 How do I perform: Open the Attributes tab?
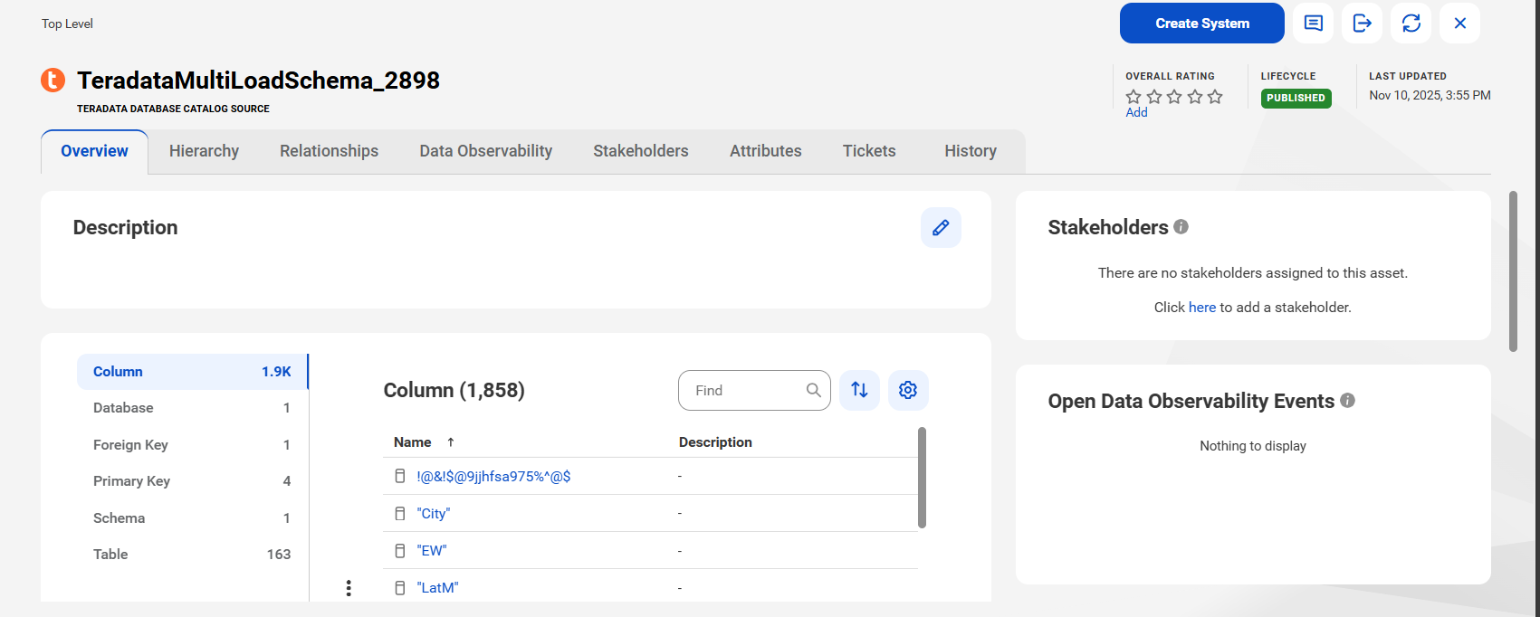click(x=765, y=151)
